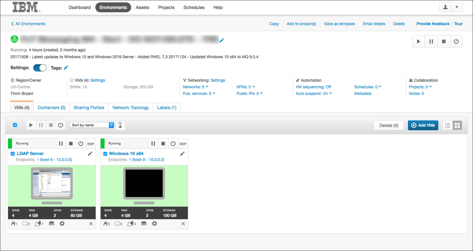The width and height of the screenshot is (473, 251).
Task: Power off the Windows 10 x64 VM
Action: 173,144
